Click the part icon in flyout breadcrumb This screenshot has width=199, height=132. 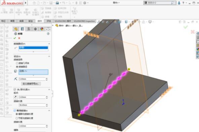tap(57, 25)
